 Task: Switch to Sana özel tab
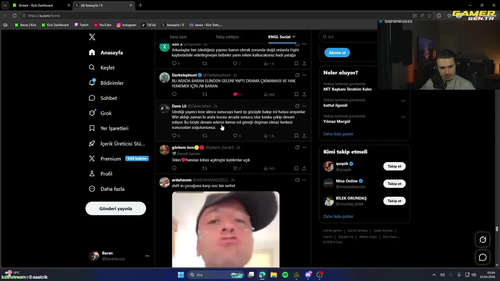178,37
